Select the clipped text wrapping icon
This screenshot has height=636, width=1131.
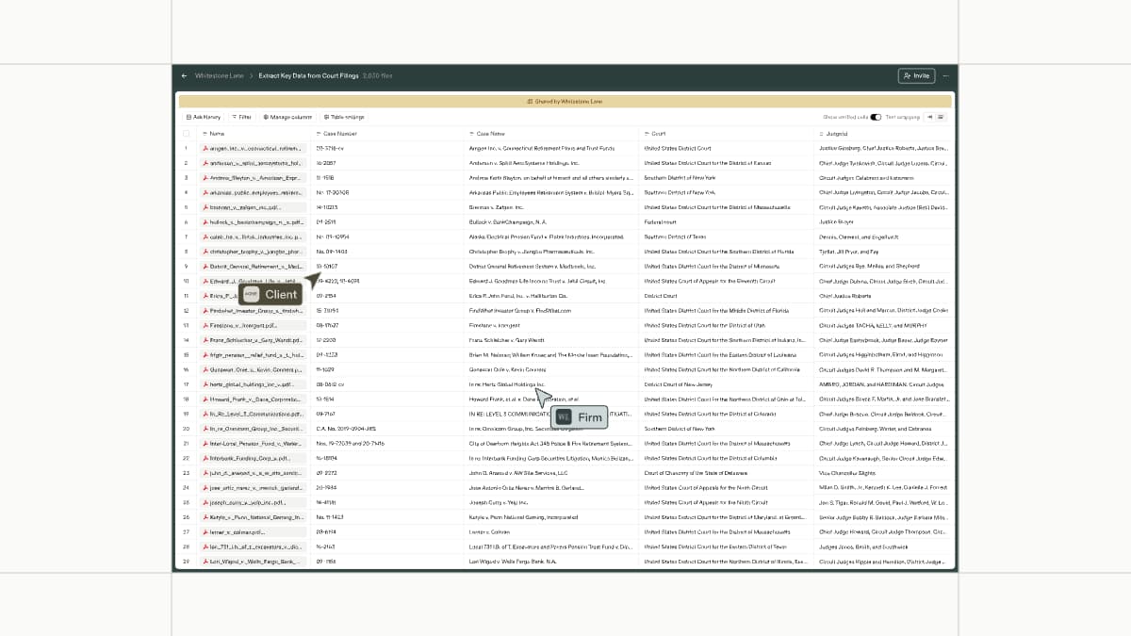point(930,117)
